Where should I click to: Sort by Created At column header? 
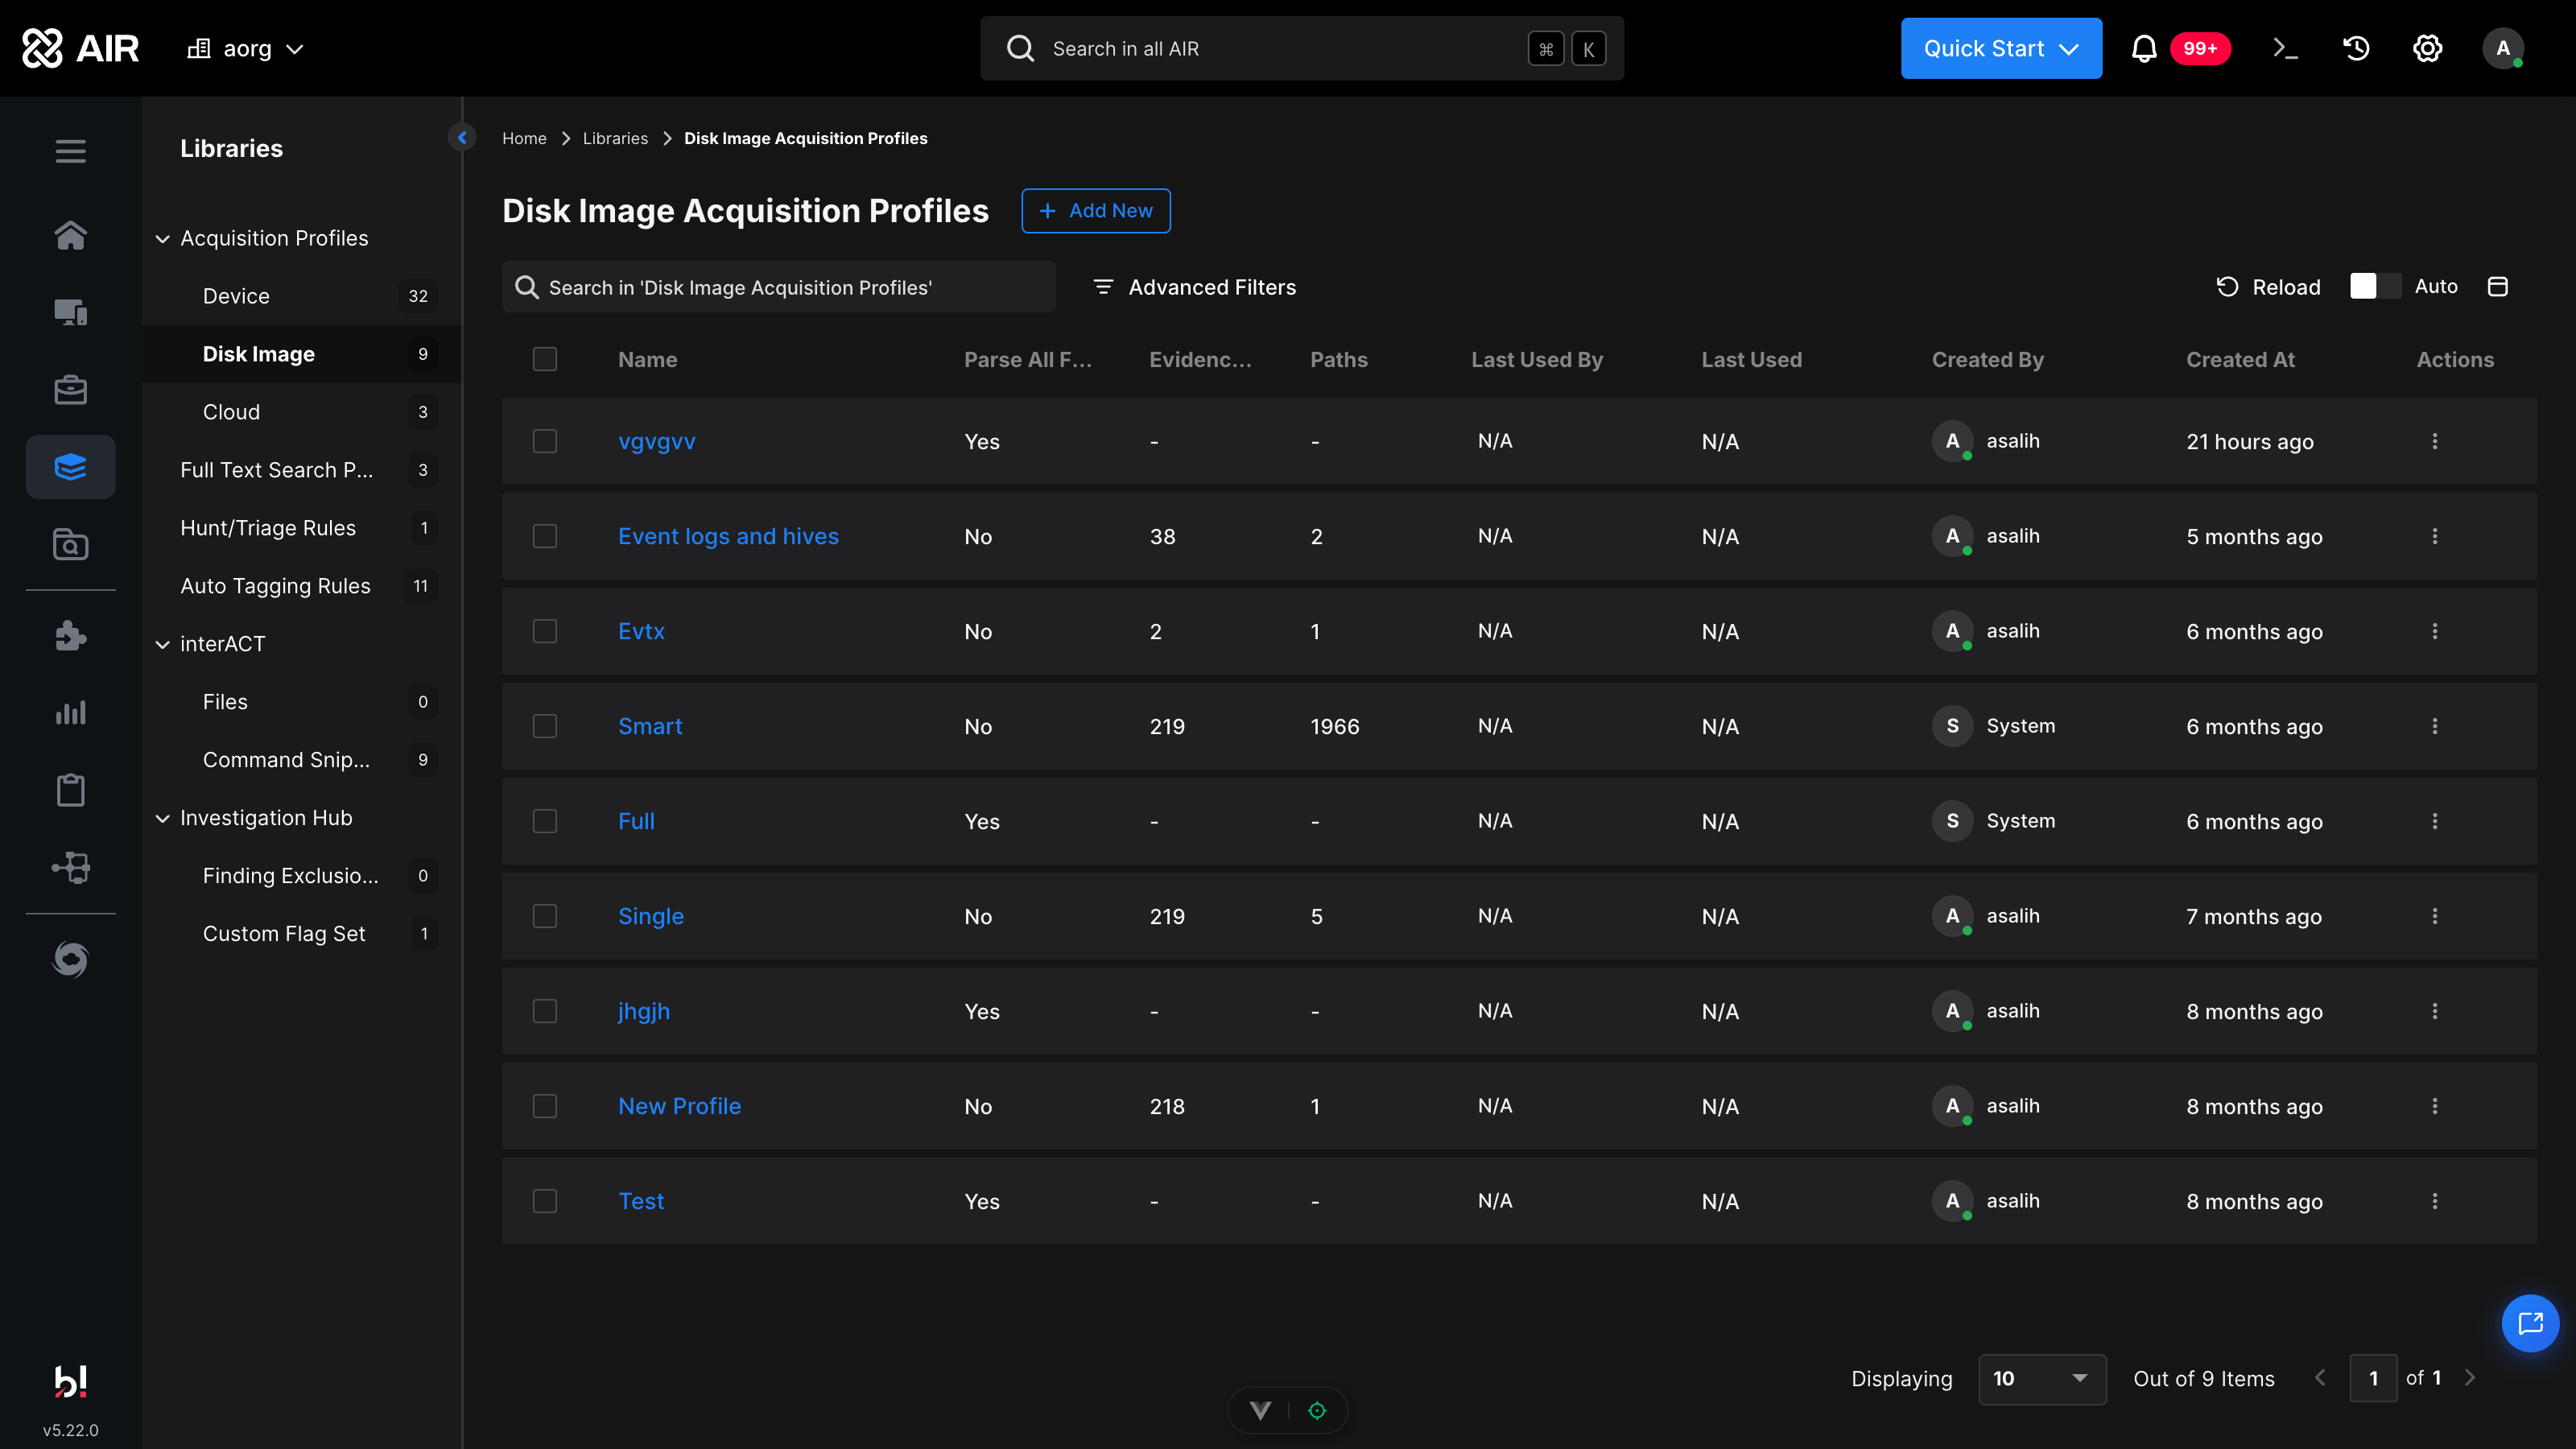point(2240,359)
